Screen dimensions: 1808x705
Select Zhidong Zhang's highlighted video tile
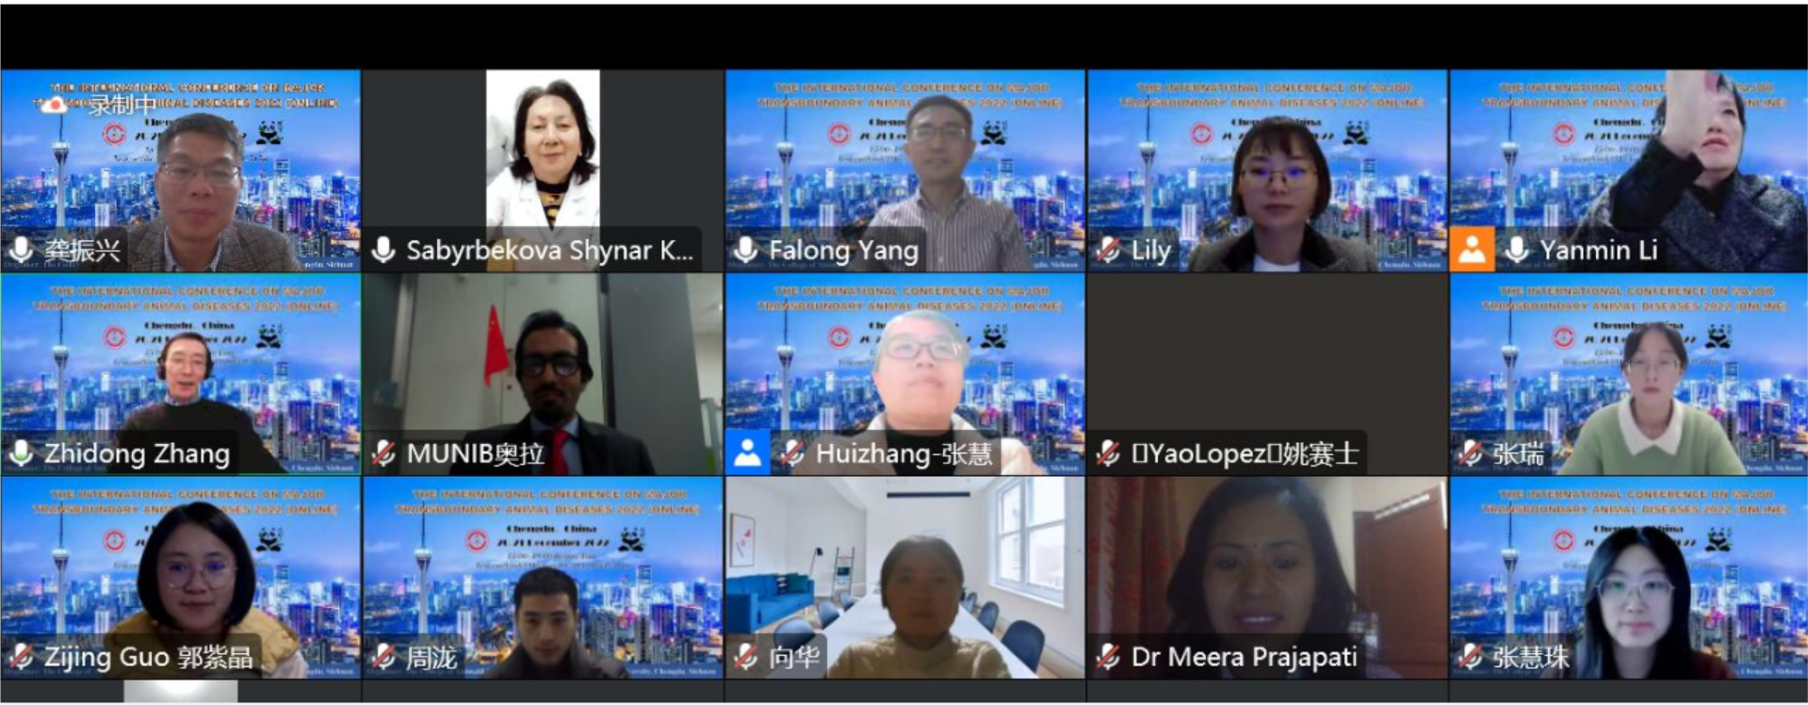181,374
